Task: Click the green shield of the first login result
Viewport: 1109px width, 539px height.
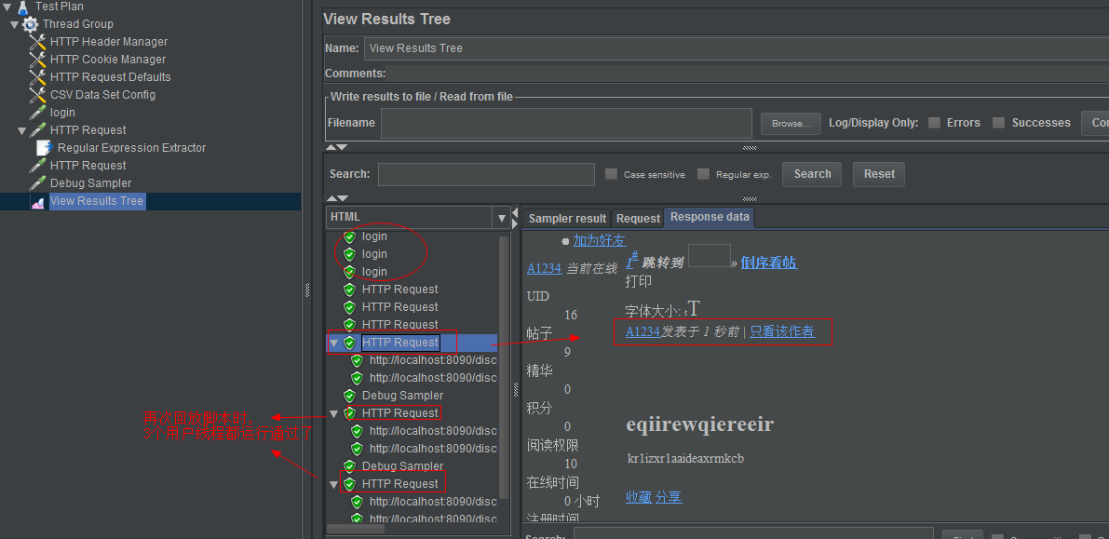Action: [x=349, y=236]
